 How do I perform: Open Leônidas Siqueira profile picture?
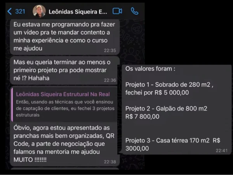click(39, 11)
